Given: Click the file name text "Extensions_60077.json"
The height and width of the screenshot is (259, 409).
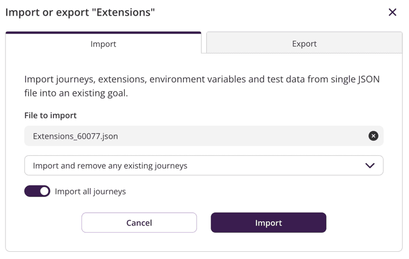Looking at the screenshot, I should point(76,136).
